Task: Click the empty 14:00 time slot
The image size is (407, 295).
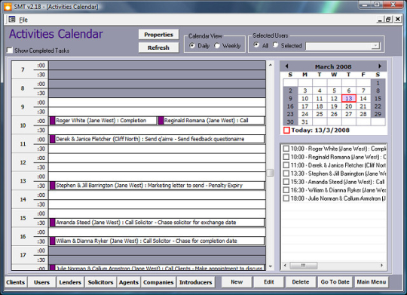Action: [x=157, y=195]
